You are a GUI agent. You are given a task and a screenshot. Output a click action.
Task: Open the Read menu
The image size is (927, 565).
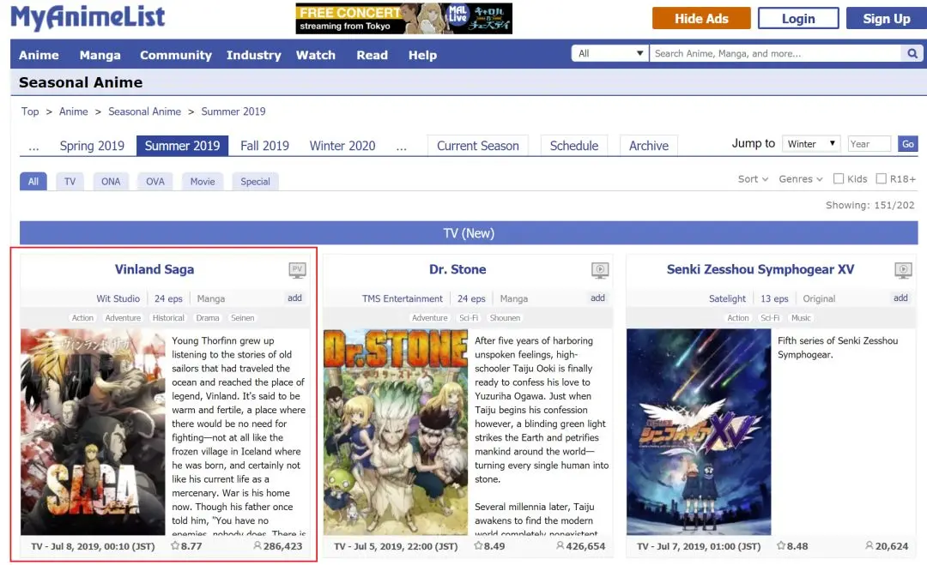tap(372, 55)
